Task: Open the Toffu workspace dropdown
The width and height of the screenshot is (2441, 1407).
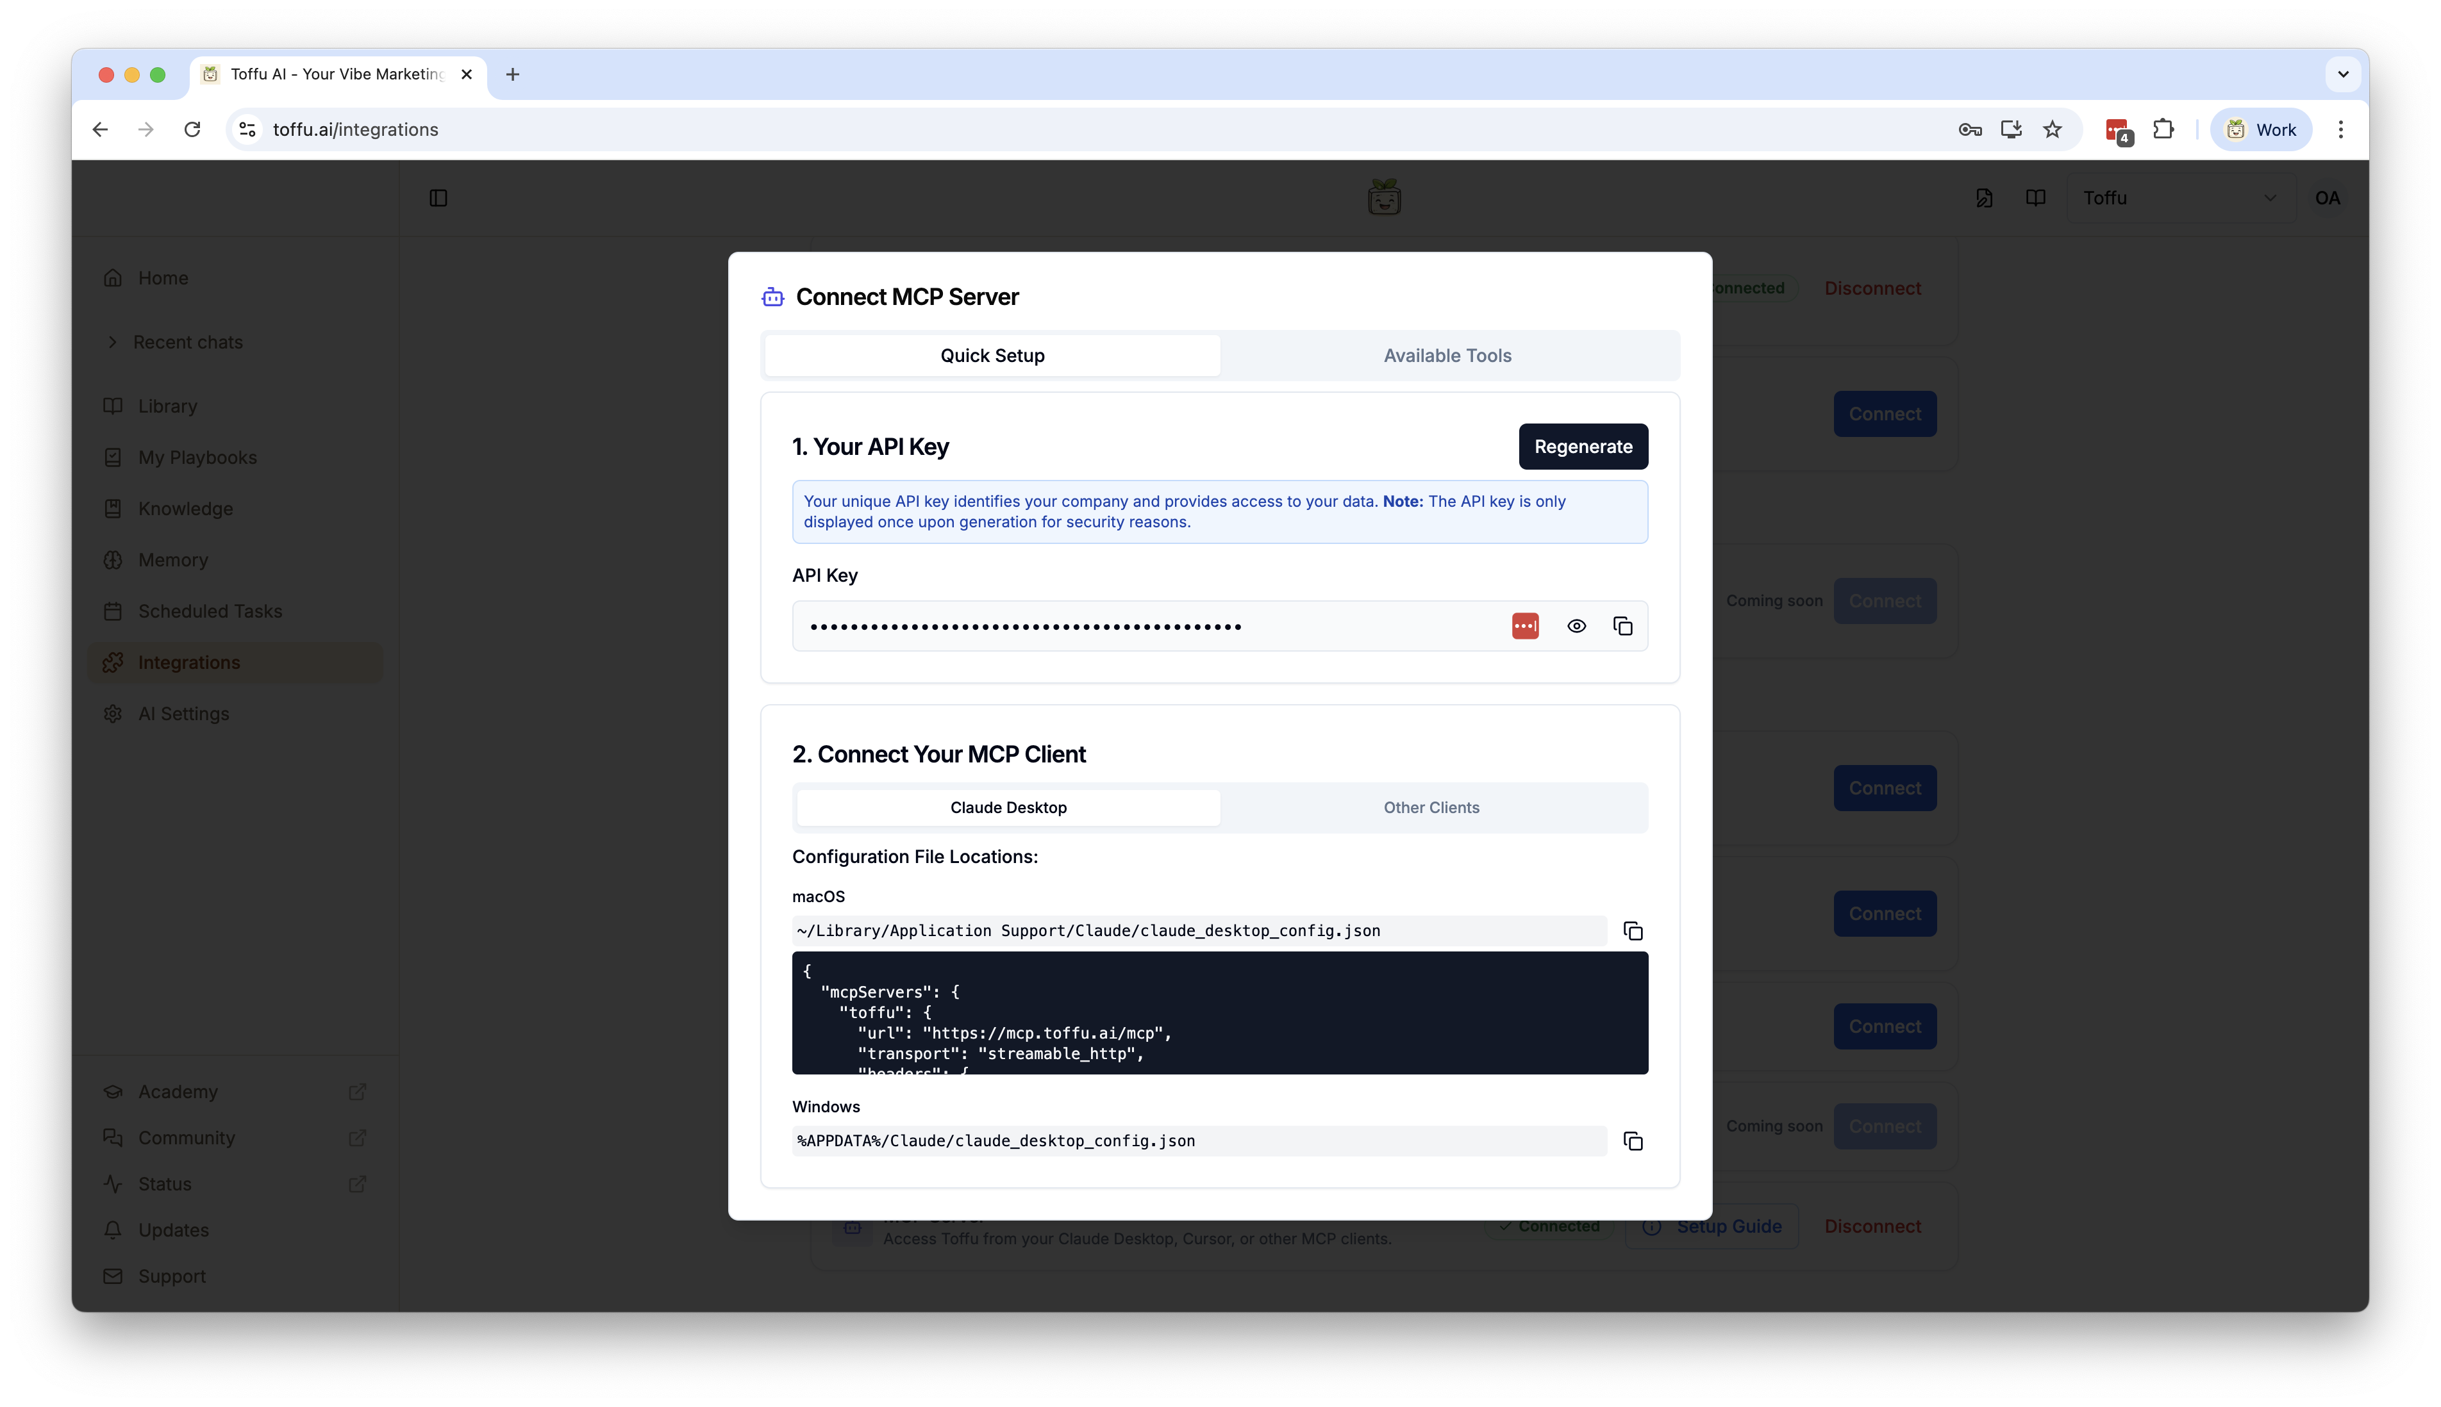Action: click(2179, 198)
